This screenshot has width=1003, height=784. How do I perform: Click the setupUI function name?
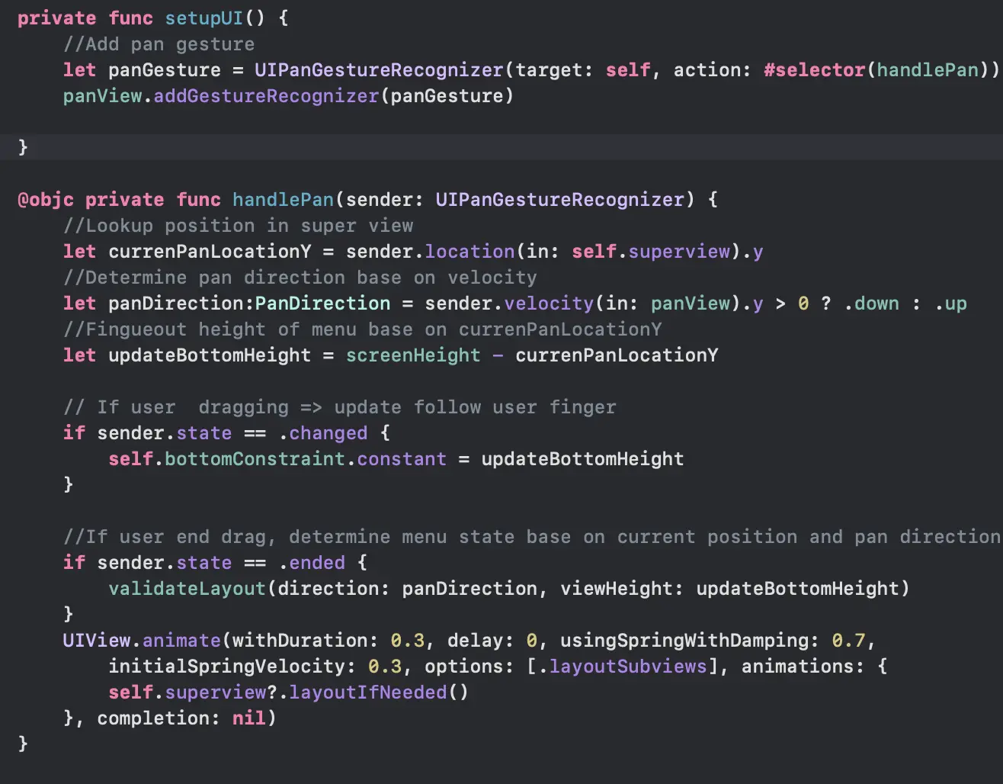(204, 18)
